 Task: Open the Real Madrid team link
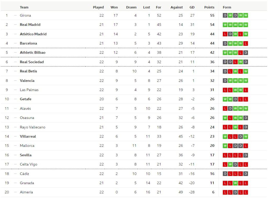[x=30, y=25]
